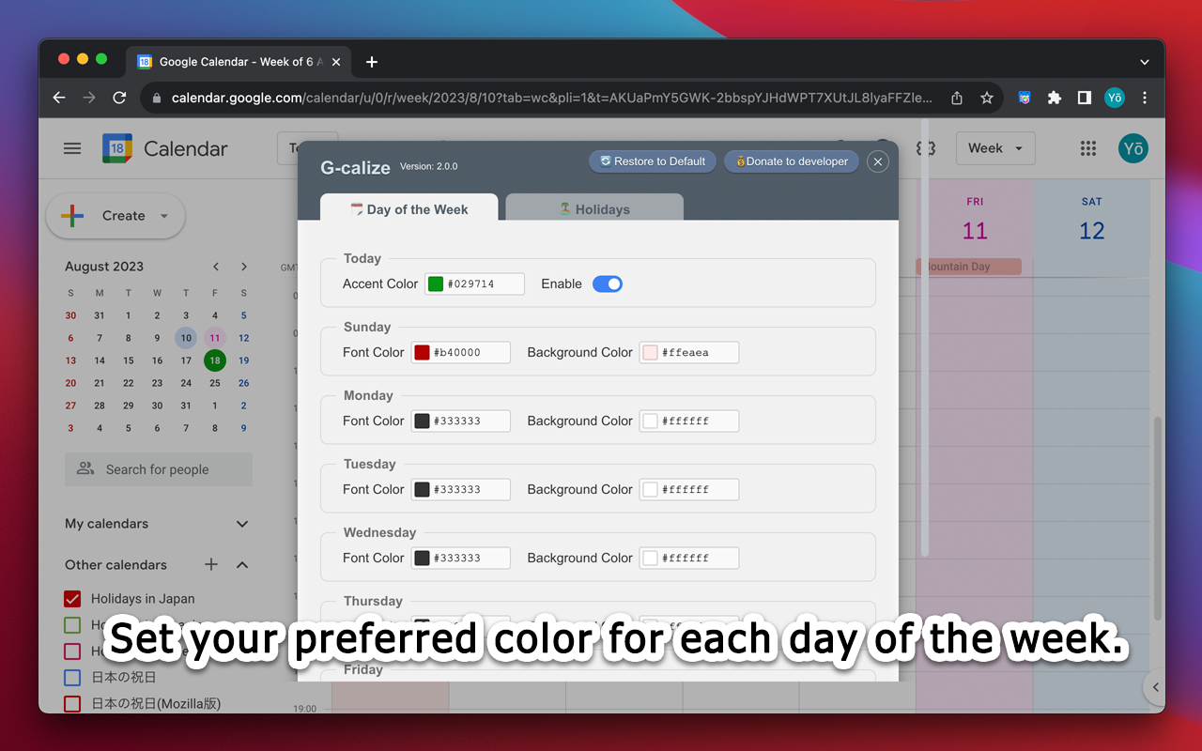
Task: Edit the Monday font color hex value
Action: point(461,421)
